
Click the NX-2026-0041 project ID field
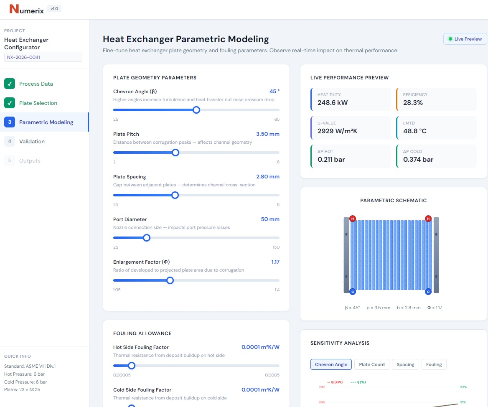pyautogui.click(x=43, y=57)
